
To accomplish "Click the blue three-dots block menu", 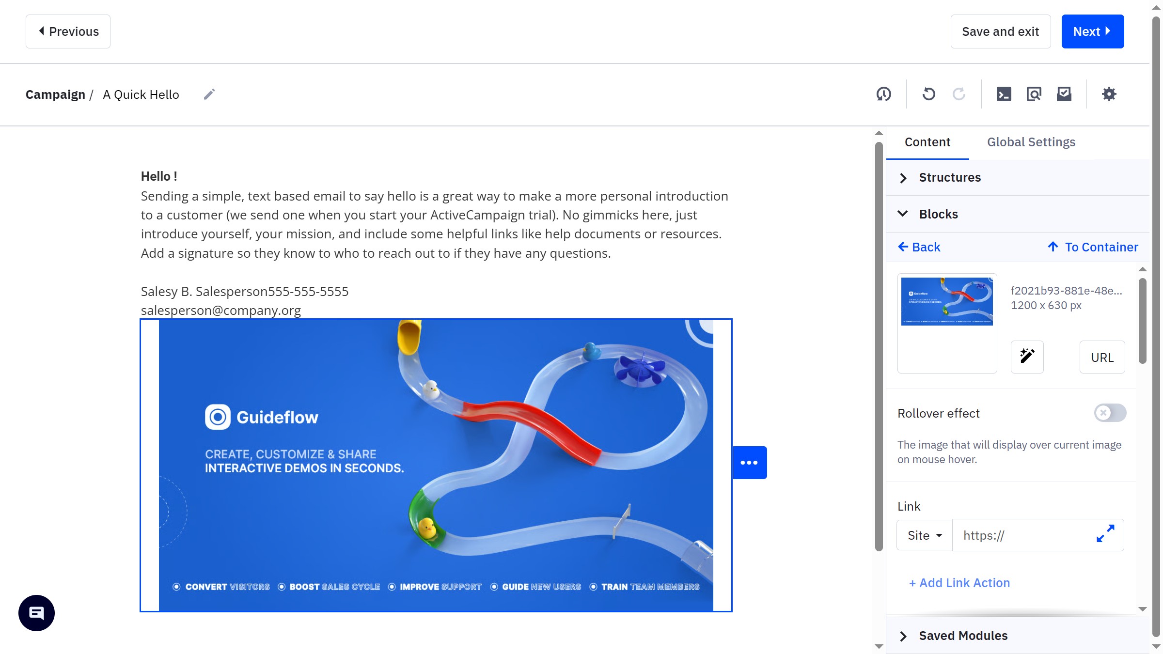I will [x=749, y=463].
